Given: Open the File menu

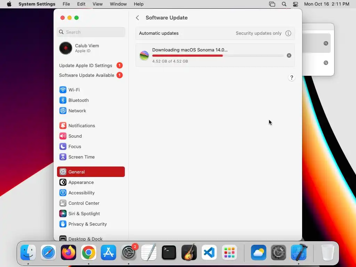Looking at the screenshot, I should point(66,4).
